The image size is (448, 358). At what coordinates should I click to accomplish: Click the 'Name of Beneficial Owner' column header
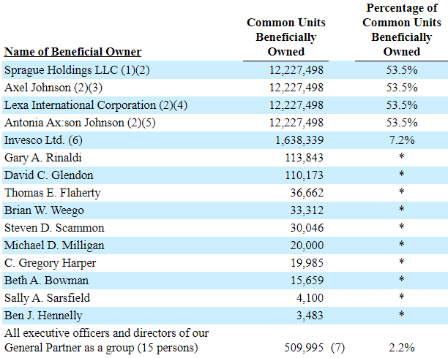pyautogui.click(x=73, y=52)
